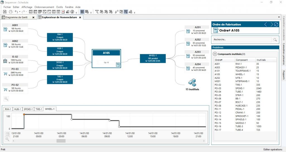
Task: Click the third percent sequencing icon
Action: 111,12
